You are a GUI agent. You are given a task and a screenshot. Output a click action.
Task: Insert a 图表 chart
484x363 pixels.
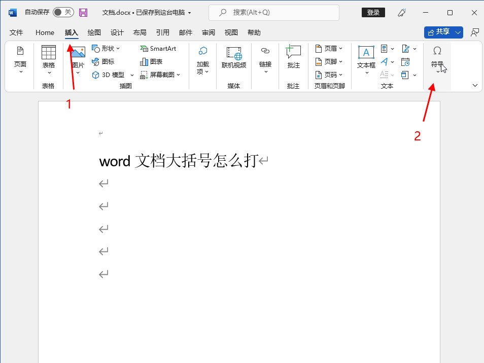pyautogui.click(x=151, y=62)
